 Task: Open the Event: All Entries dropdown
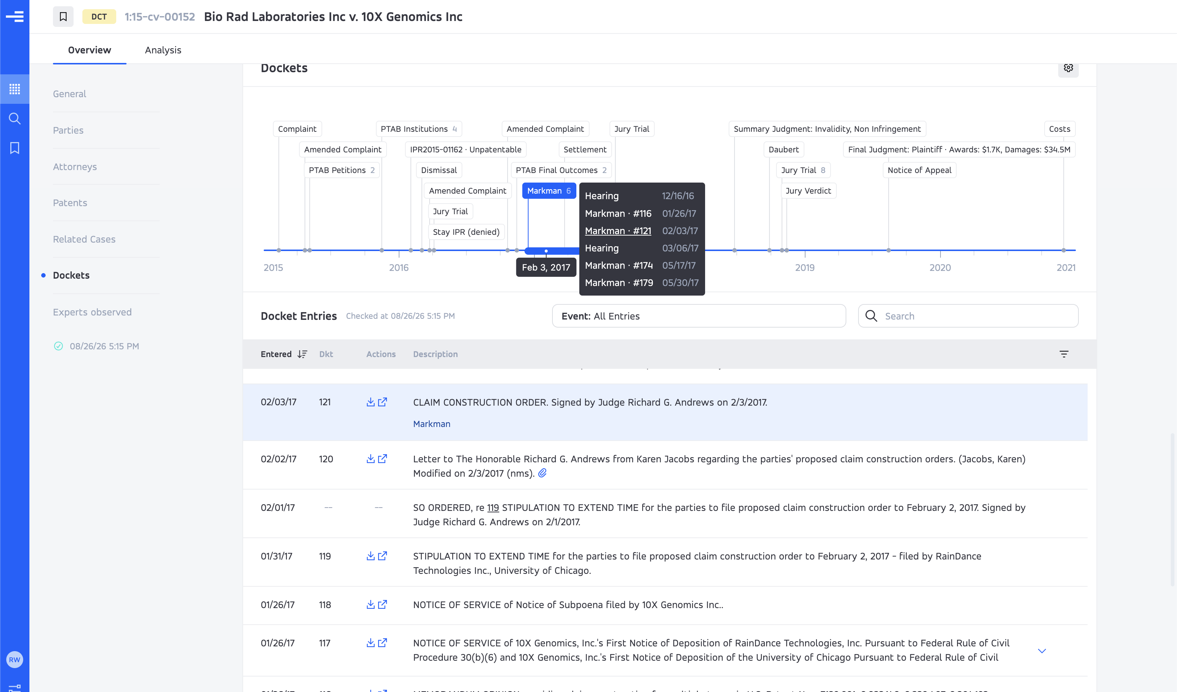click(699, 316)
